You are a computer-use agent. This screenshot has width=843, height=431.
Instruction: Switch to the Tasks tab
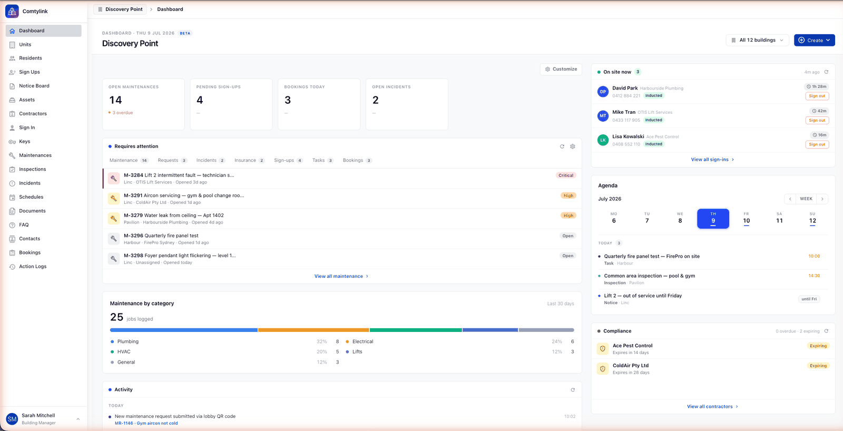(x=322, y=160)
